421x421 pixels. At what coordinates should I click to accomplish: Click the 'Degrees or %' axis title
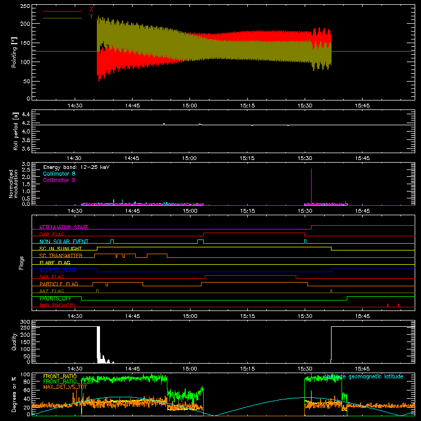14,394
